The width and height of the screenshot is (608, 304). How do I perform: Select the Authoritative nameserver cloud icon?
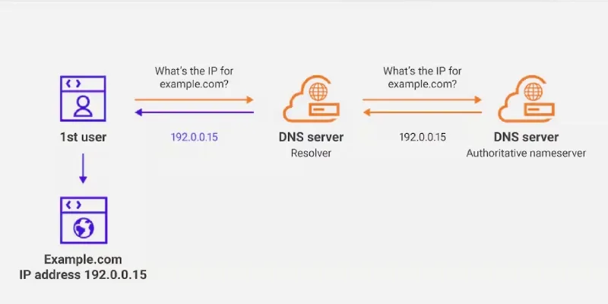click(526, 102)
